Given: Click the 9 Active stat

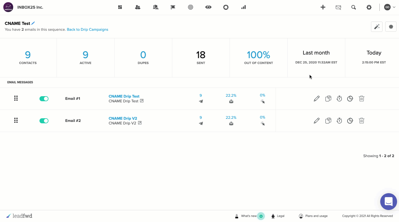Looking at the screenshot, I should [x=85, y=58].
